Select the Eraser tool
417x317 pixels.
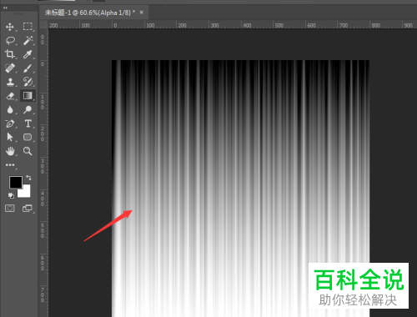[x=10, y=96]
